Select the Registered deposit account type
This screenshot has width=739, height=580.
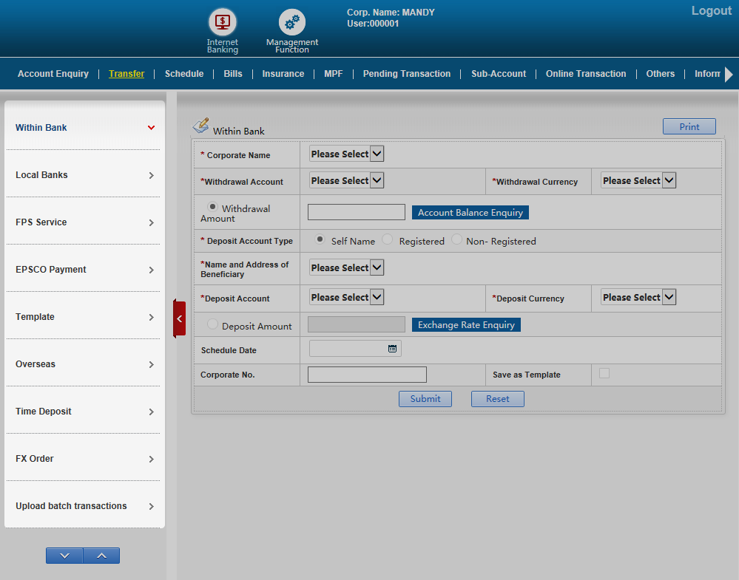388,239
